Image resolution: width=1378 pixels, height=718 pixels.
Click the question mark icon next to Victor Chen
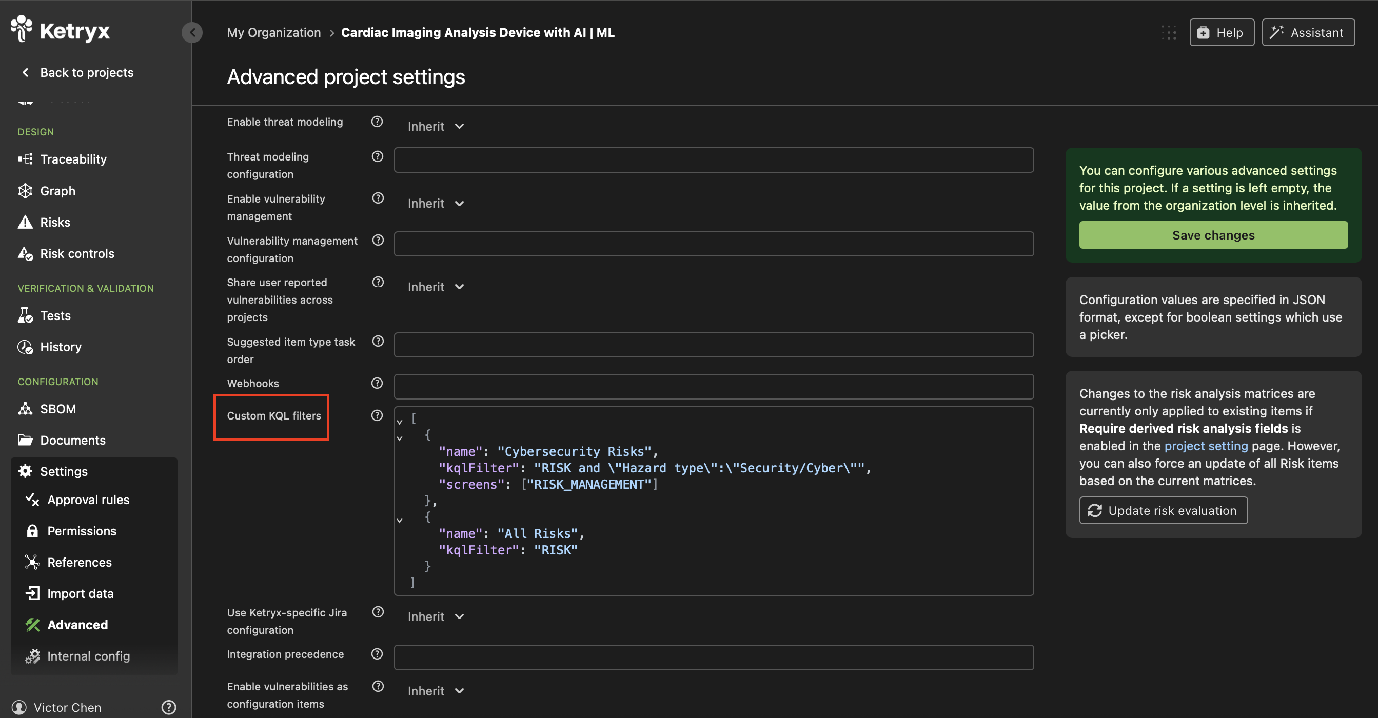[168, 707]
